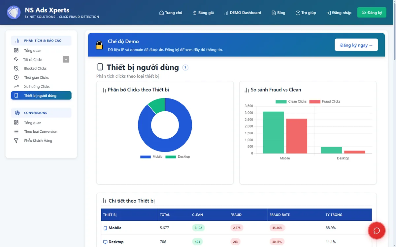This screenshot has width=396, height=247.
Task: Select Thiết bị người dùng in sidebar
Action: click(41, 96)
